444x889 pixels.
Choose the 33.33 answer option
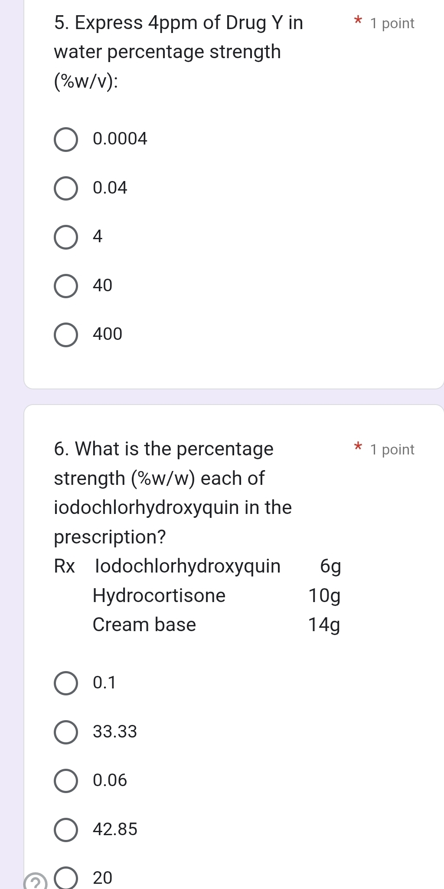tap(66, 732)
